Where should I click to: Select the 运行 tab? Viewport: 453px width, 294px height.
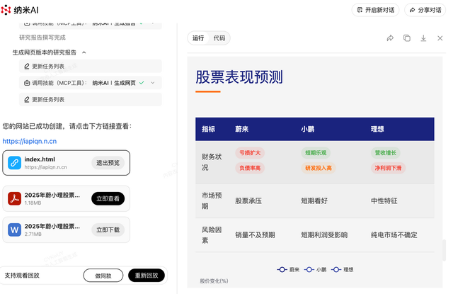click(198, 38)
